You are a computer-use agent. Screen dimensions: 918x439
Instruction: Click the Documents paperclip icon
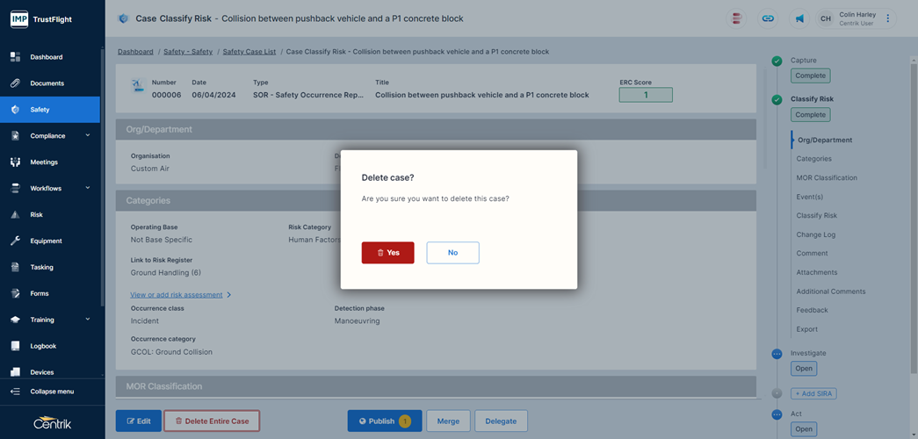pyautogui.click(x=16, y=83)
